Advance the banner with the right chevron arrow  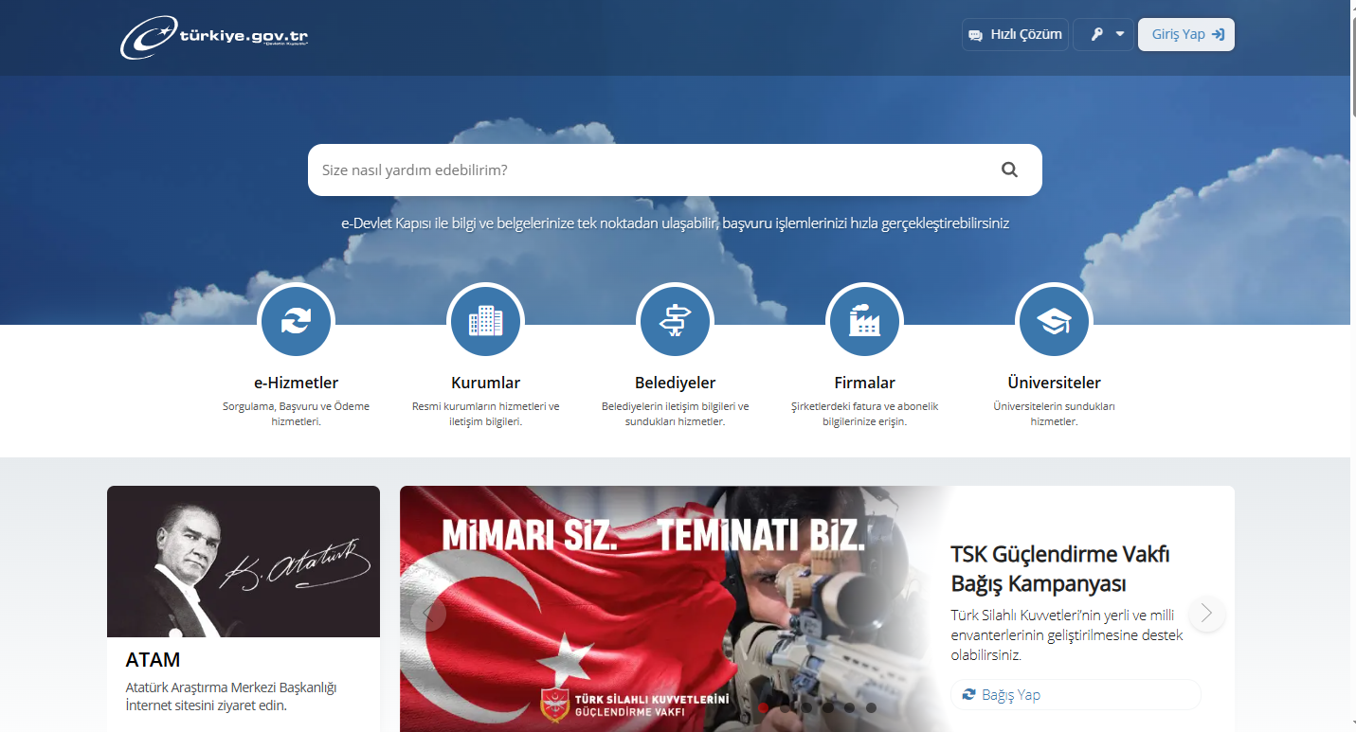click(1206, 614)
